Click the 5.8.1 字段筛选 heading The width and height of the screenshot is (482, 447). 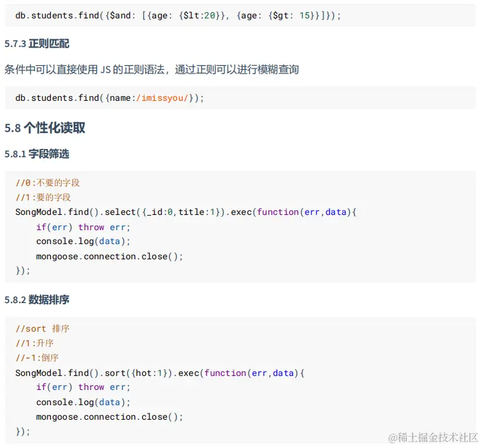click(x=37, y=154)
